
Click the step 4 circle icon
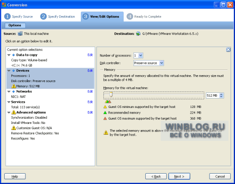(130, 16)
